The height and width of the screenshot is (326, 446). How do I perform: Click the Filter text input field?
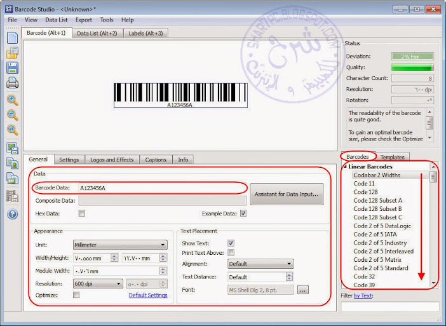(390, 306)
